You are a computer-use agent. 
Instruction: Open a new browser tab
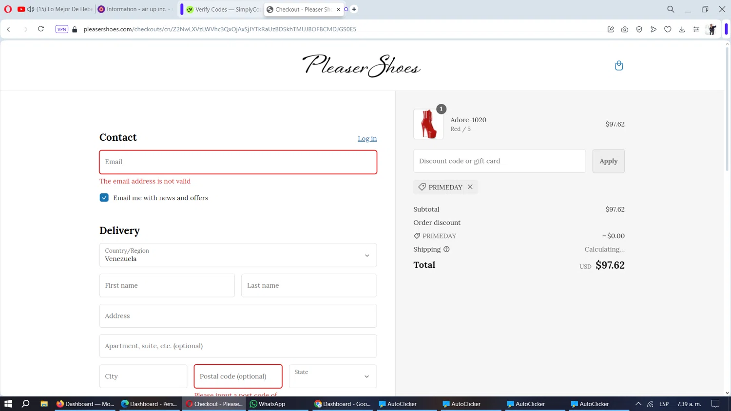click(x=354, y=9)
